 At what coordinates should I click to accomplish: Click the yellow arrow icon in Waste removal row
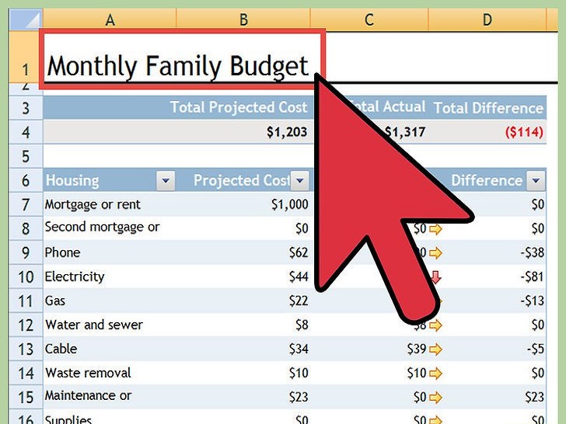(435, 373)
